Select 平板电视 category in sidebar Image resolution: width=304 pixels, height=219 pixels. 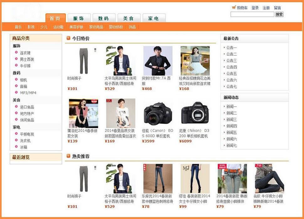click(x=27, y=134)
